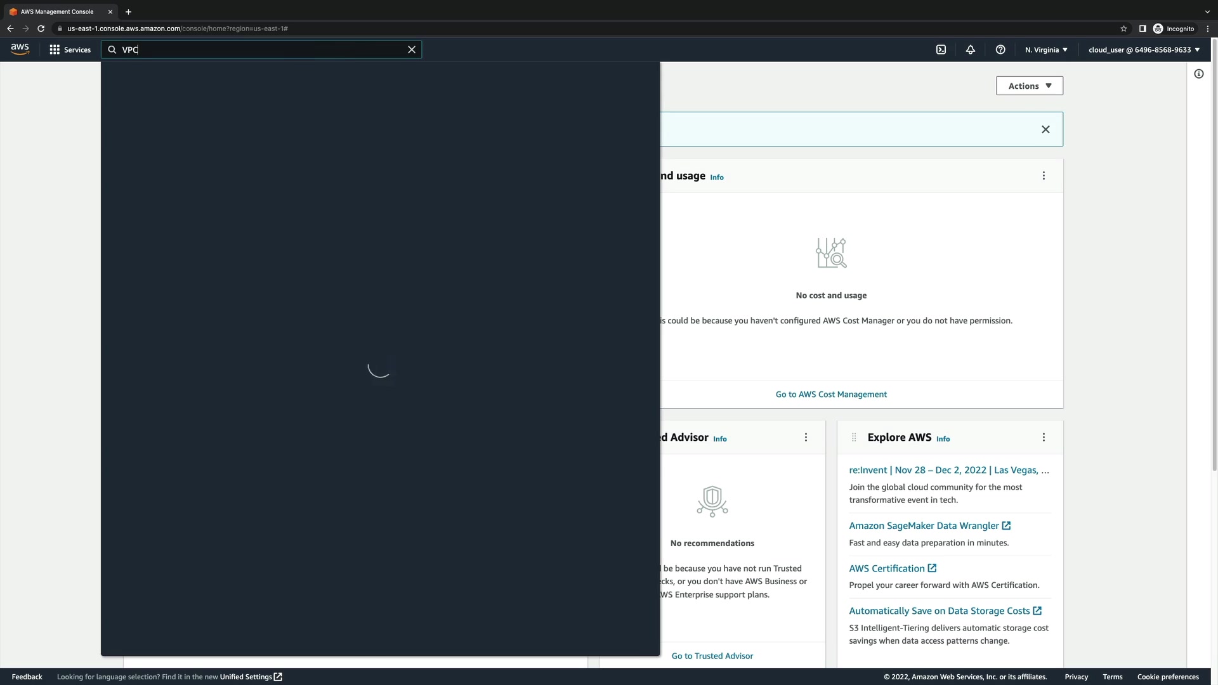Select the AWS Management Console browser tab
The image size is (1218, 685).
pos(57,11)
